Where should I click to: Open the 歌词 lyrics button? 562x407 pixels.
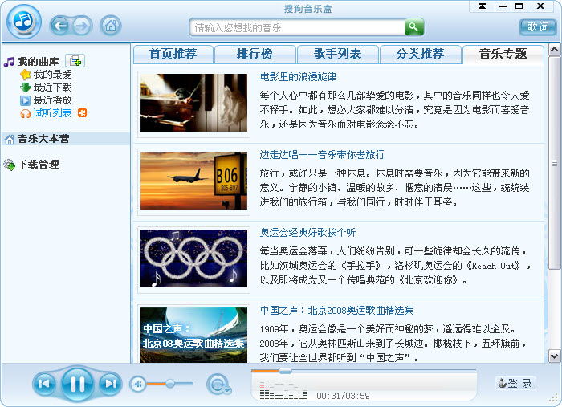538,26
